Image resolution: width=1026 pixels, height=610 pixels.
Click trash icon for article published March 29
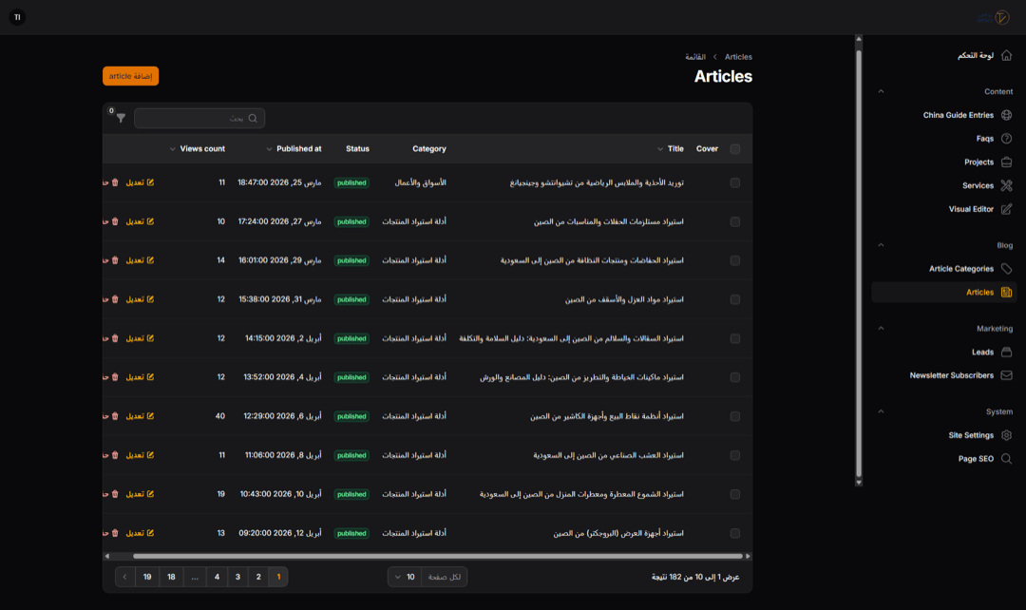pyautogui.click(x=115, y=260)
